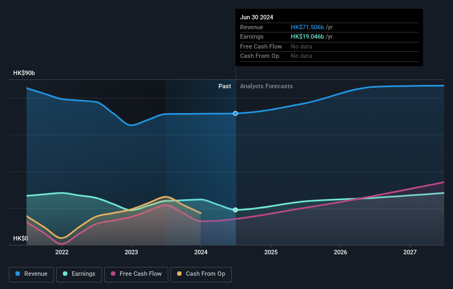Click the 2022 x-axis label

[62, 253]
